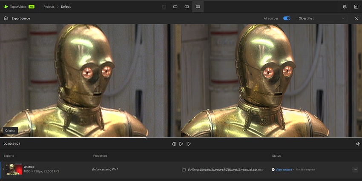Click the timeline playhead marker
This screenshot has height=181, width=362.
[146, 138]
